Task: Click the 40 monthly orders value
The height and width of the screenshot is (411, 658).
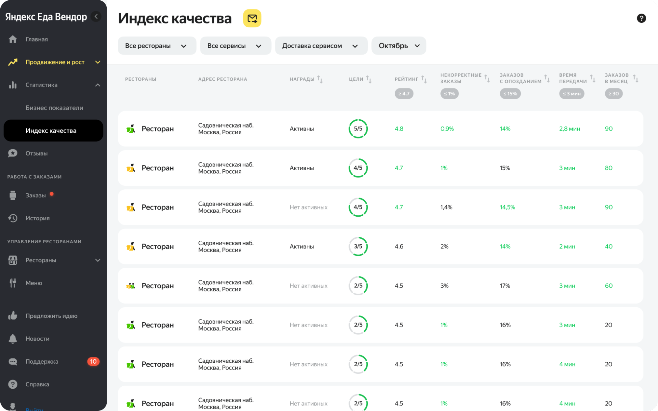Action: click(x=609, y=247)
